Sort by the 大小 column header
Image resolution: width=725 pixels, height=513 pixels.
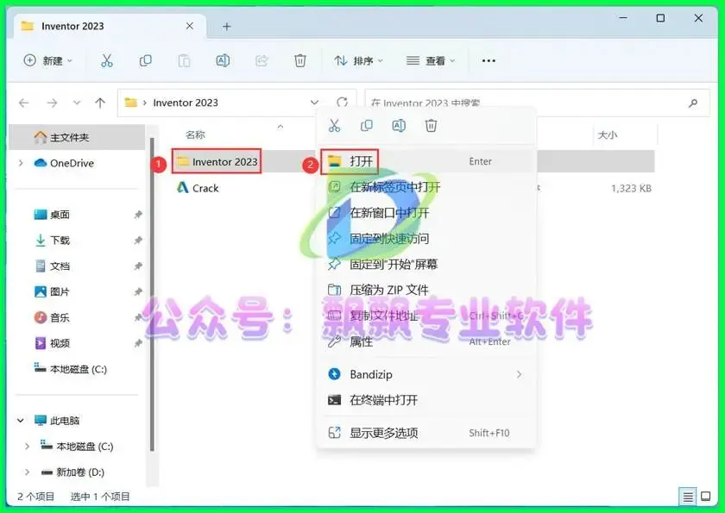[607, 135]
